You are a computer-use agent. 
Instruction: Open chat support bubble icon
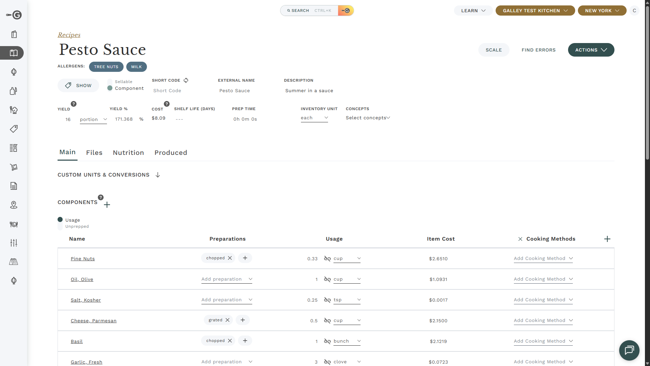point(629,350)
